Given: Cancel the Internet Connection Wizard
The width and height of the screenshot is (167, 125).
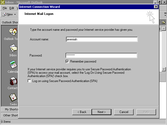Looking at the screenshot, I should pyautogui.click(x=124, y=112).
